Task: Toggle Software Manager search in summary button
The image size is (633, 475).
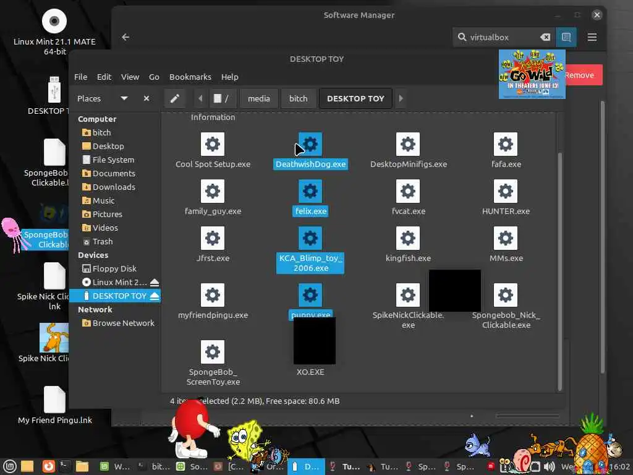Action: [x=566, y=37]
